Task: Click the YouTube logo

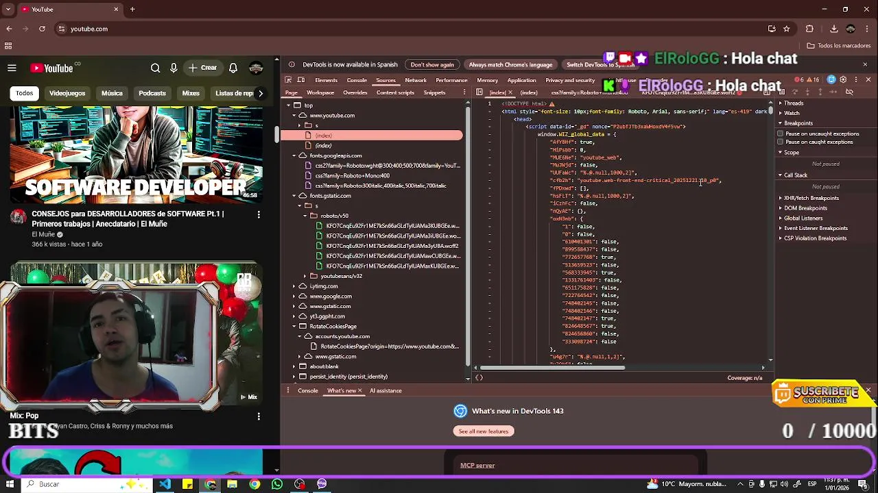Action: 52,68
